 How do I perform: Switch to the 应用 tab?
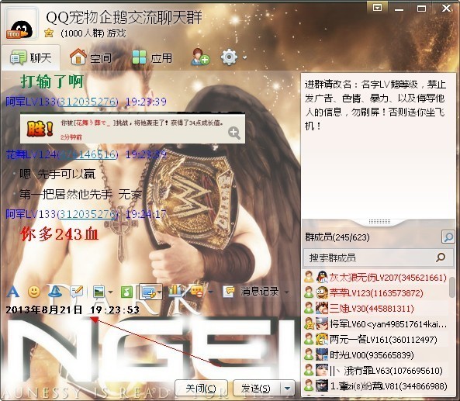[152, 57]
